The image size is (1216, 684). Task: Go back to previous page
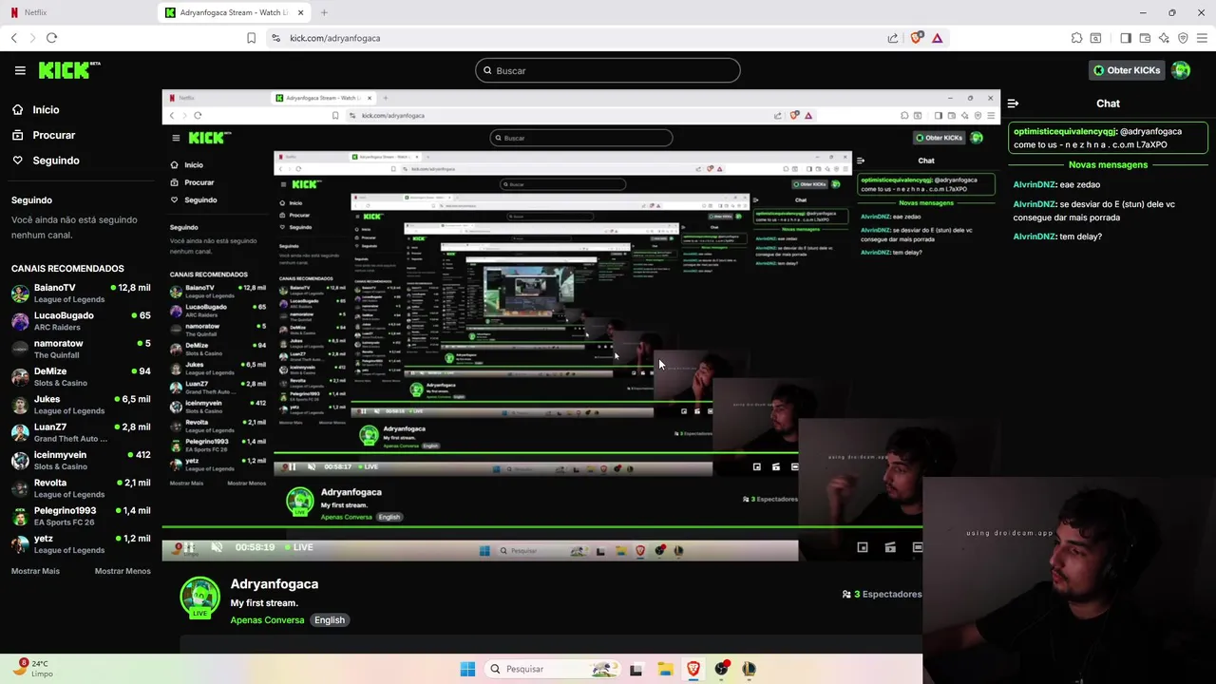[x=13, y=38]
